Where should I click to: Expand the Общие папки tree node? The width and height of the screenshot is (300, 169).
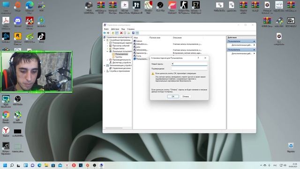tap(107, 48)
